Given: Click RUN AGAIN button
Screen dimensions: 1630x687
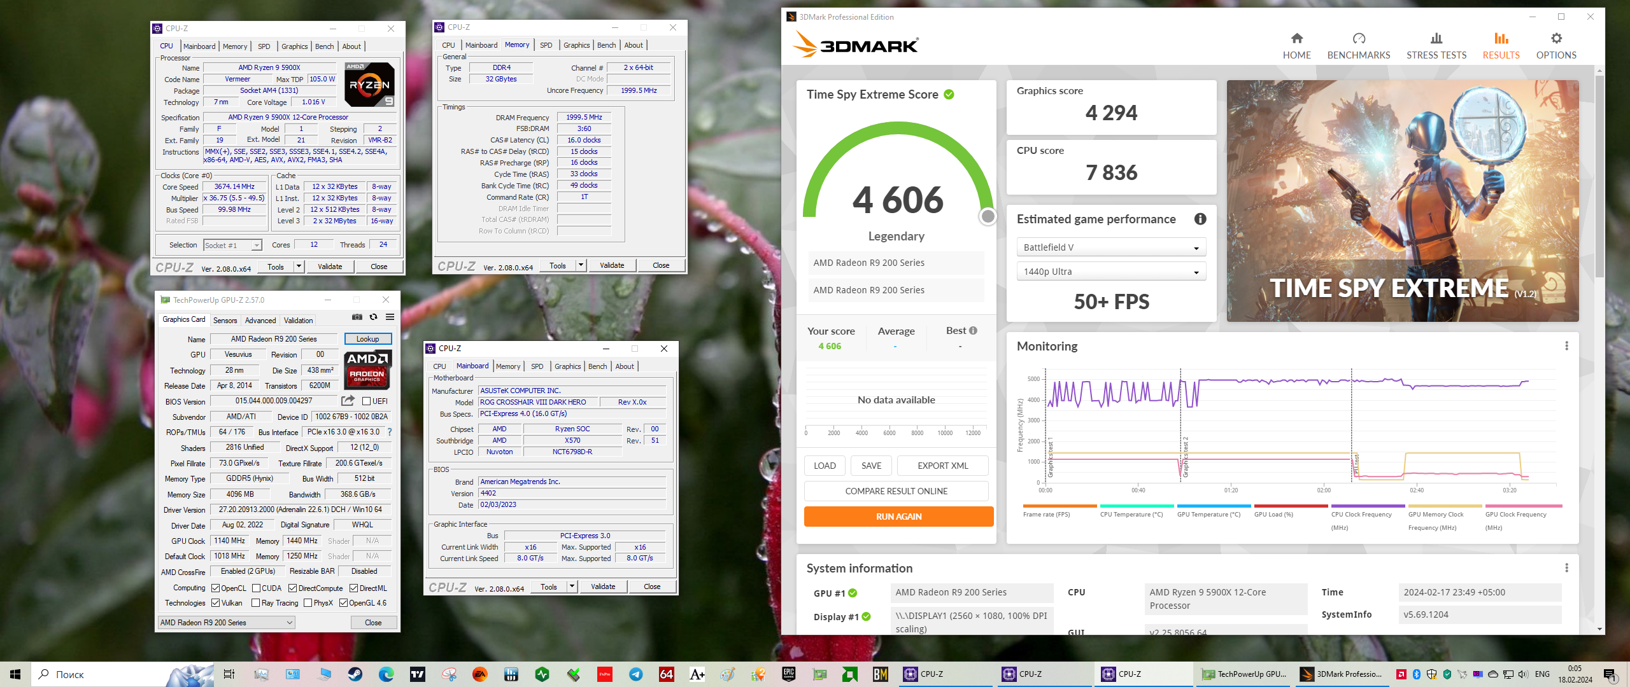Looking at the screenshot, I should (x=898, y=517).
